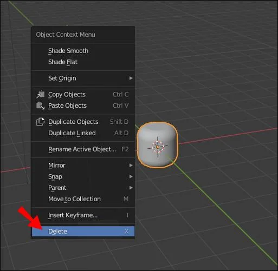Viewport: 278px width, 271px height.
Task: Open the Set Origin menu item
Action: (83, 78)
